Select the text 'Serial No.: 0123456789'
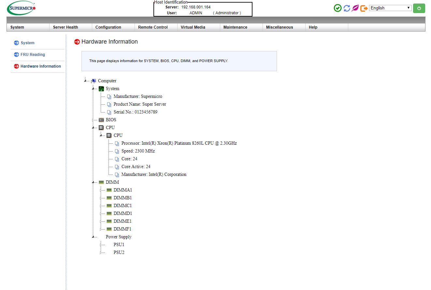This screenshot has height=290, width=431. (x=136, y=112)
